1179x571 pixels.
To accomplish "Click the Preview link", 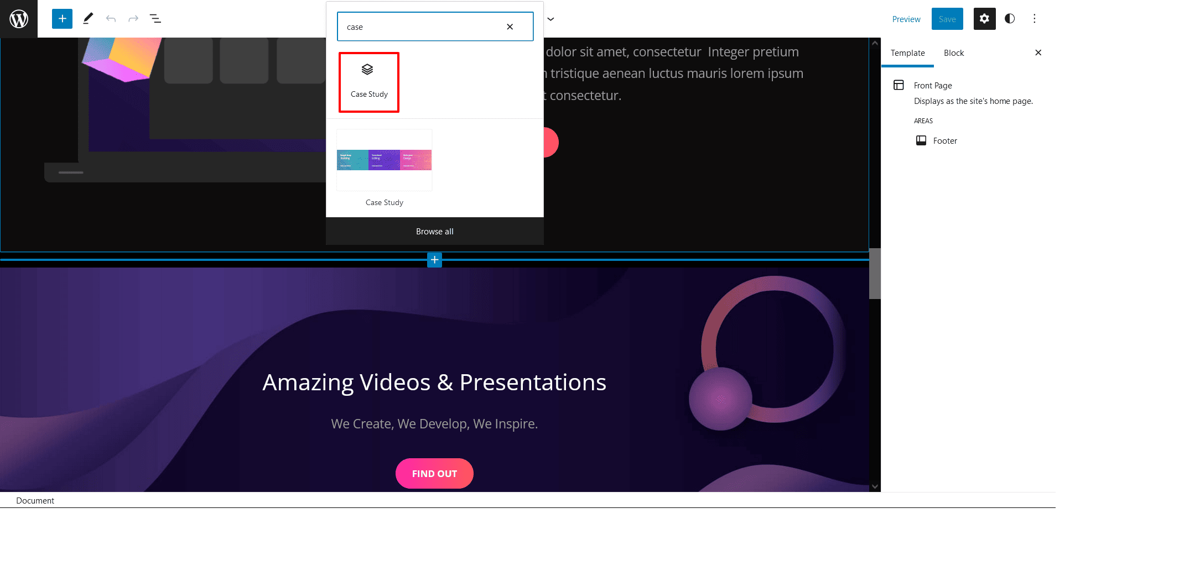I will tap(906, 19).
